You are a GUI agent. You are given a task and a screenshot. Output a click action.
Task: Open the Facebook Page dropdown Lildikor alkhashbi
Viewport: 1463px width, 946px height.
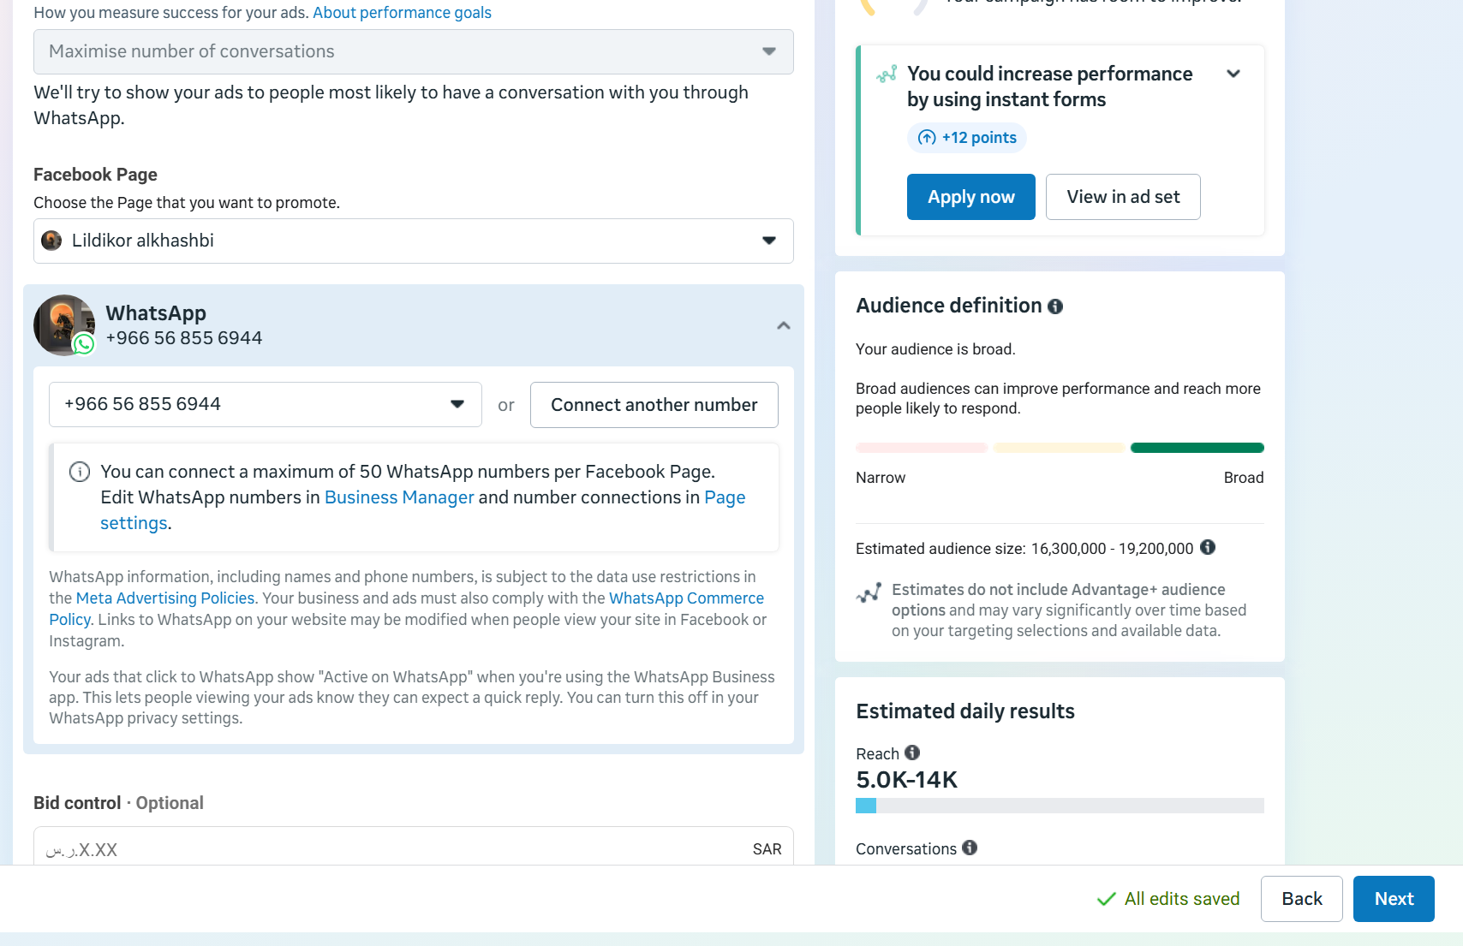pos(413,241)
